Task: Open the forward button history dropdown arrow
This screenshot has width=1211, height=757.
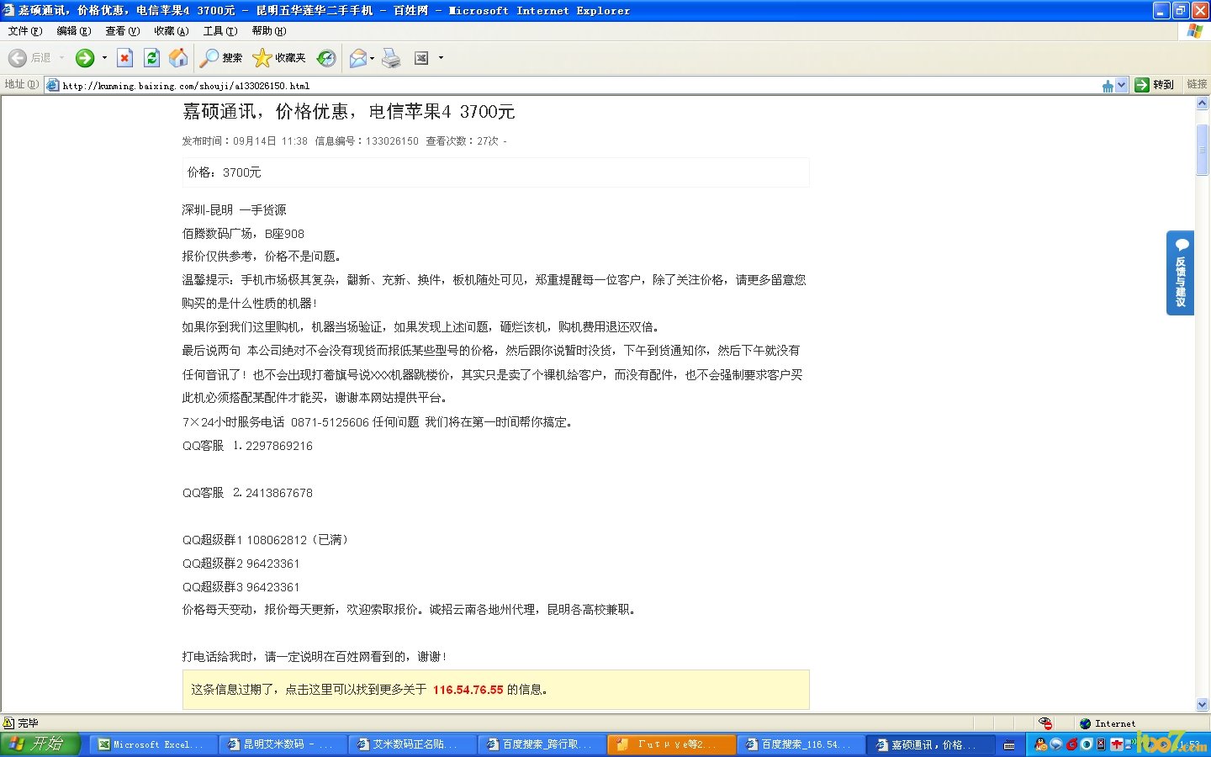Action: coord(104,58)
